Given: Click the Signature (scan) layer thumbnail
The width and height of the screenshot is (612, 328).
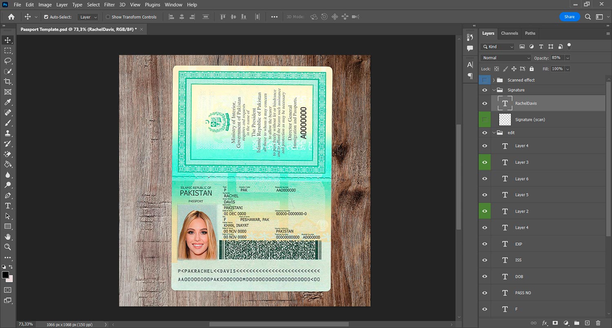Looking at the screenshot, I should 505,119.
